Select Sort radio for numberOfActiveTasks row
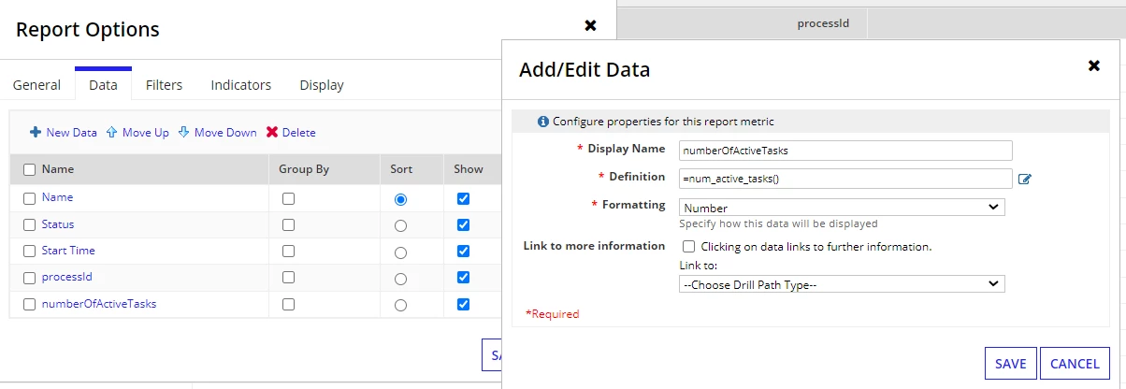The height and width of the screenshot is (389, 1126). point(400,305)
